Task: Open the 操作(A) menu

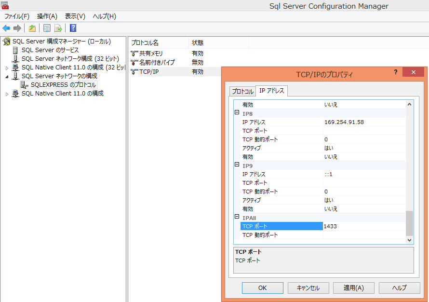Action: [x=47, y=16]
